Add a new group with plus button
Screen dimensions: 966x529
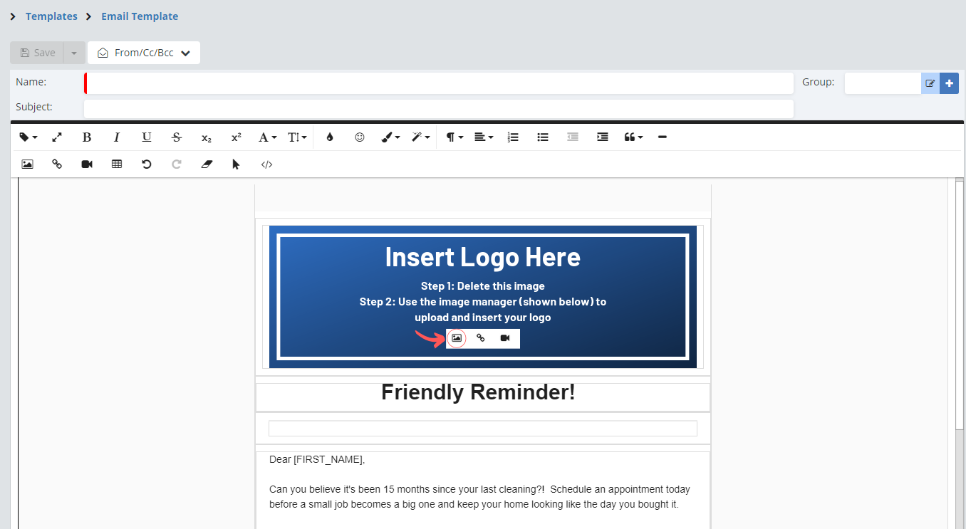(949, 83)
